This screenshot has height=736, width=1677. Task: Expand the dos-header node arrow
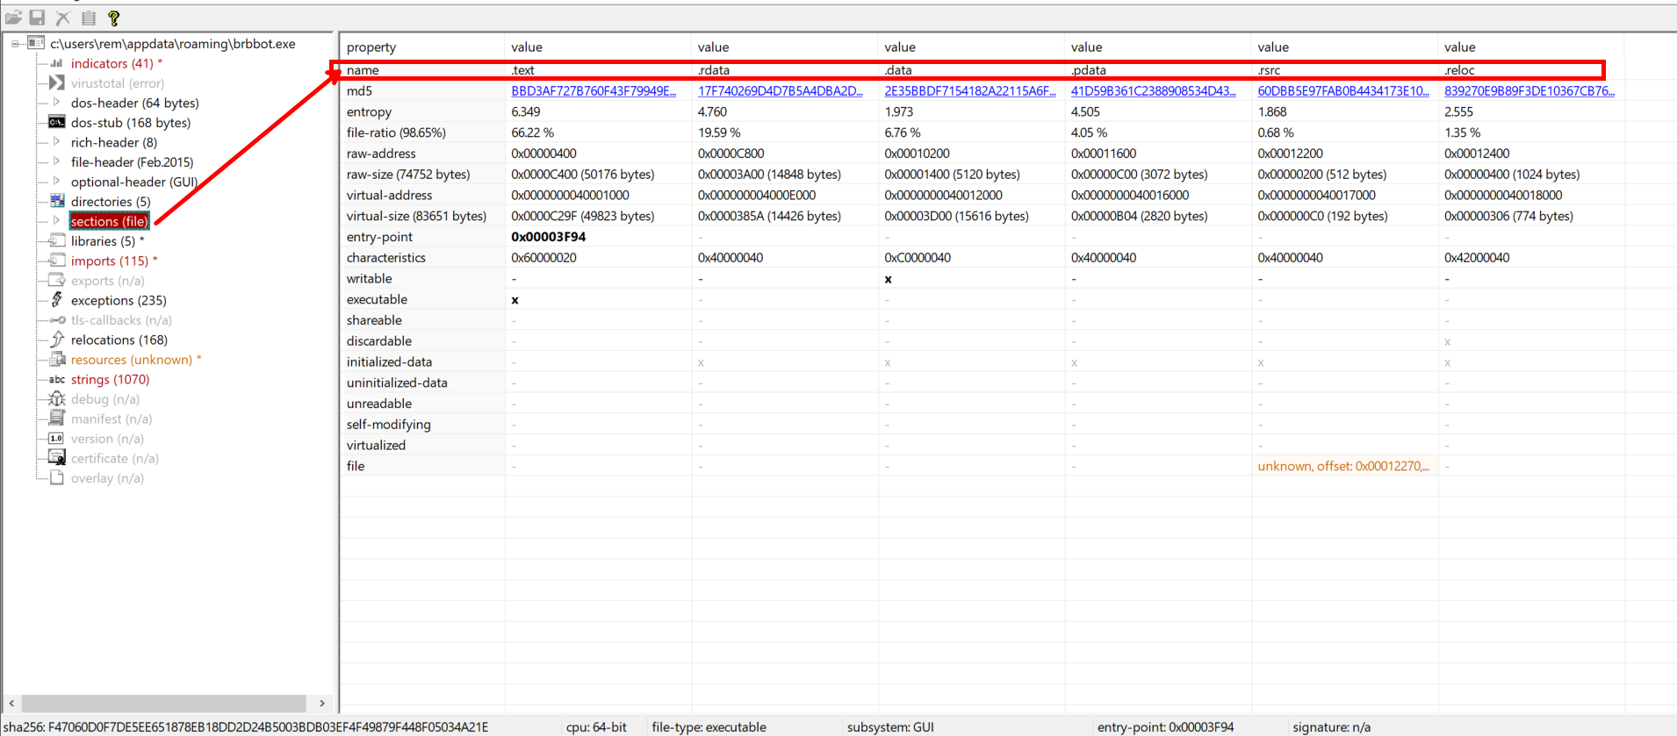coord(57,103)
